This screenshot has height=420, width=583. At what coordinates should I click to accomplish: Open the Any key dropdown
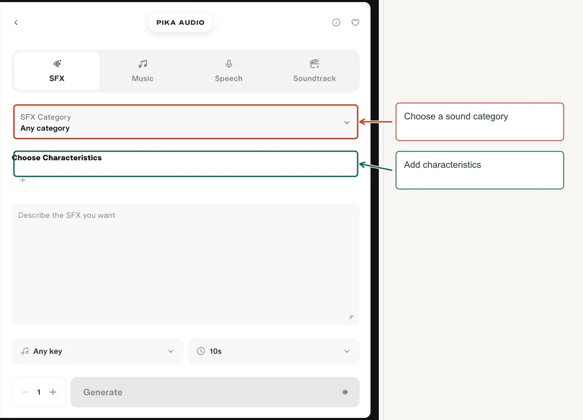click(97, 351)
